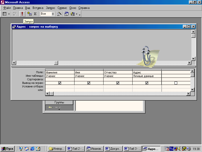The image size is (202, 152).
Task: Click the "Личные данные" table name cell
Action: coord(147,76)
